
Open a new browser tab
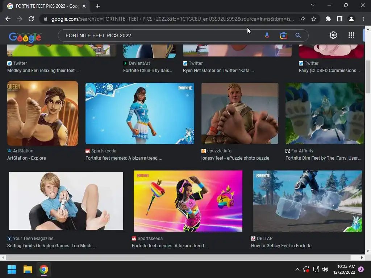point(98,6)
